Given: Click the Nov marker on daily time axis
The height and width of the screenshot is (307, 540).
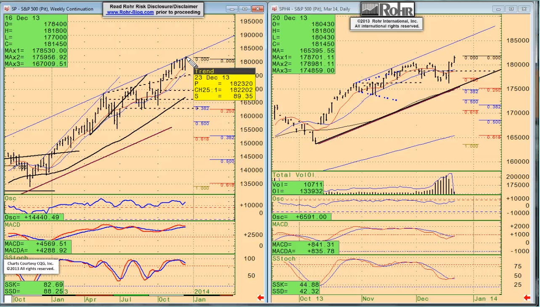Looking at the screenshot, I should [x=368, y=298].
